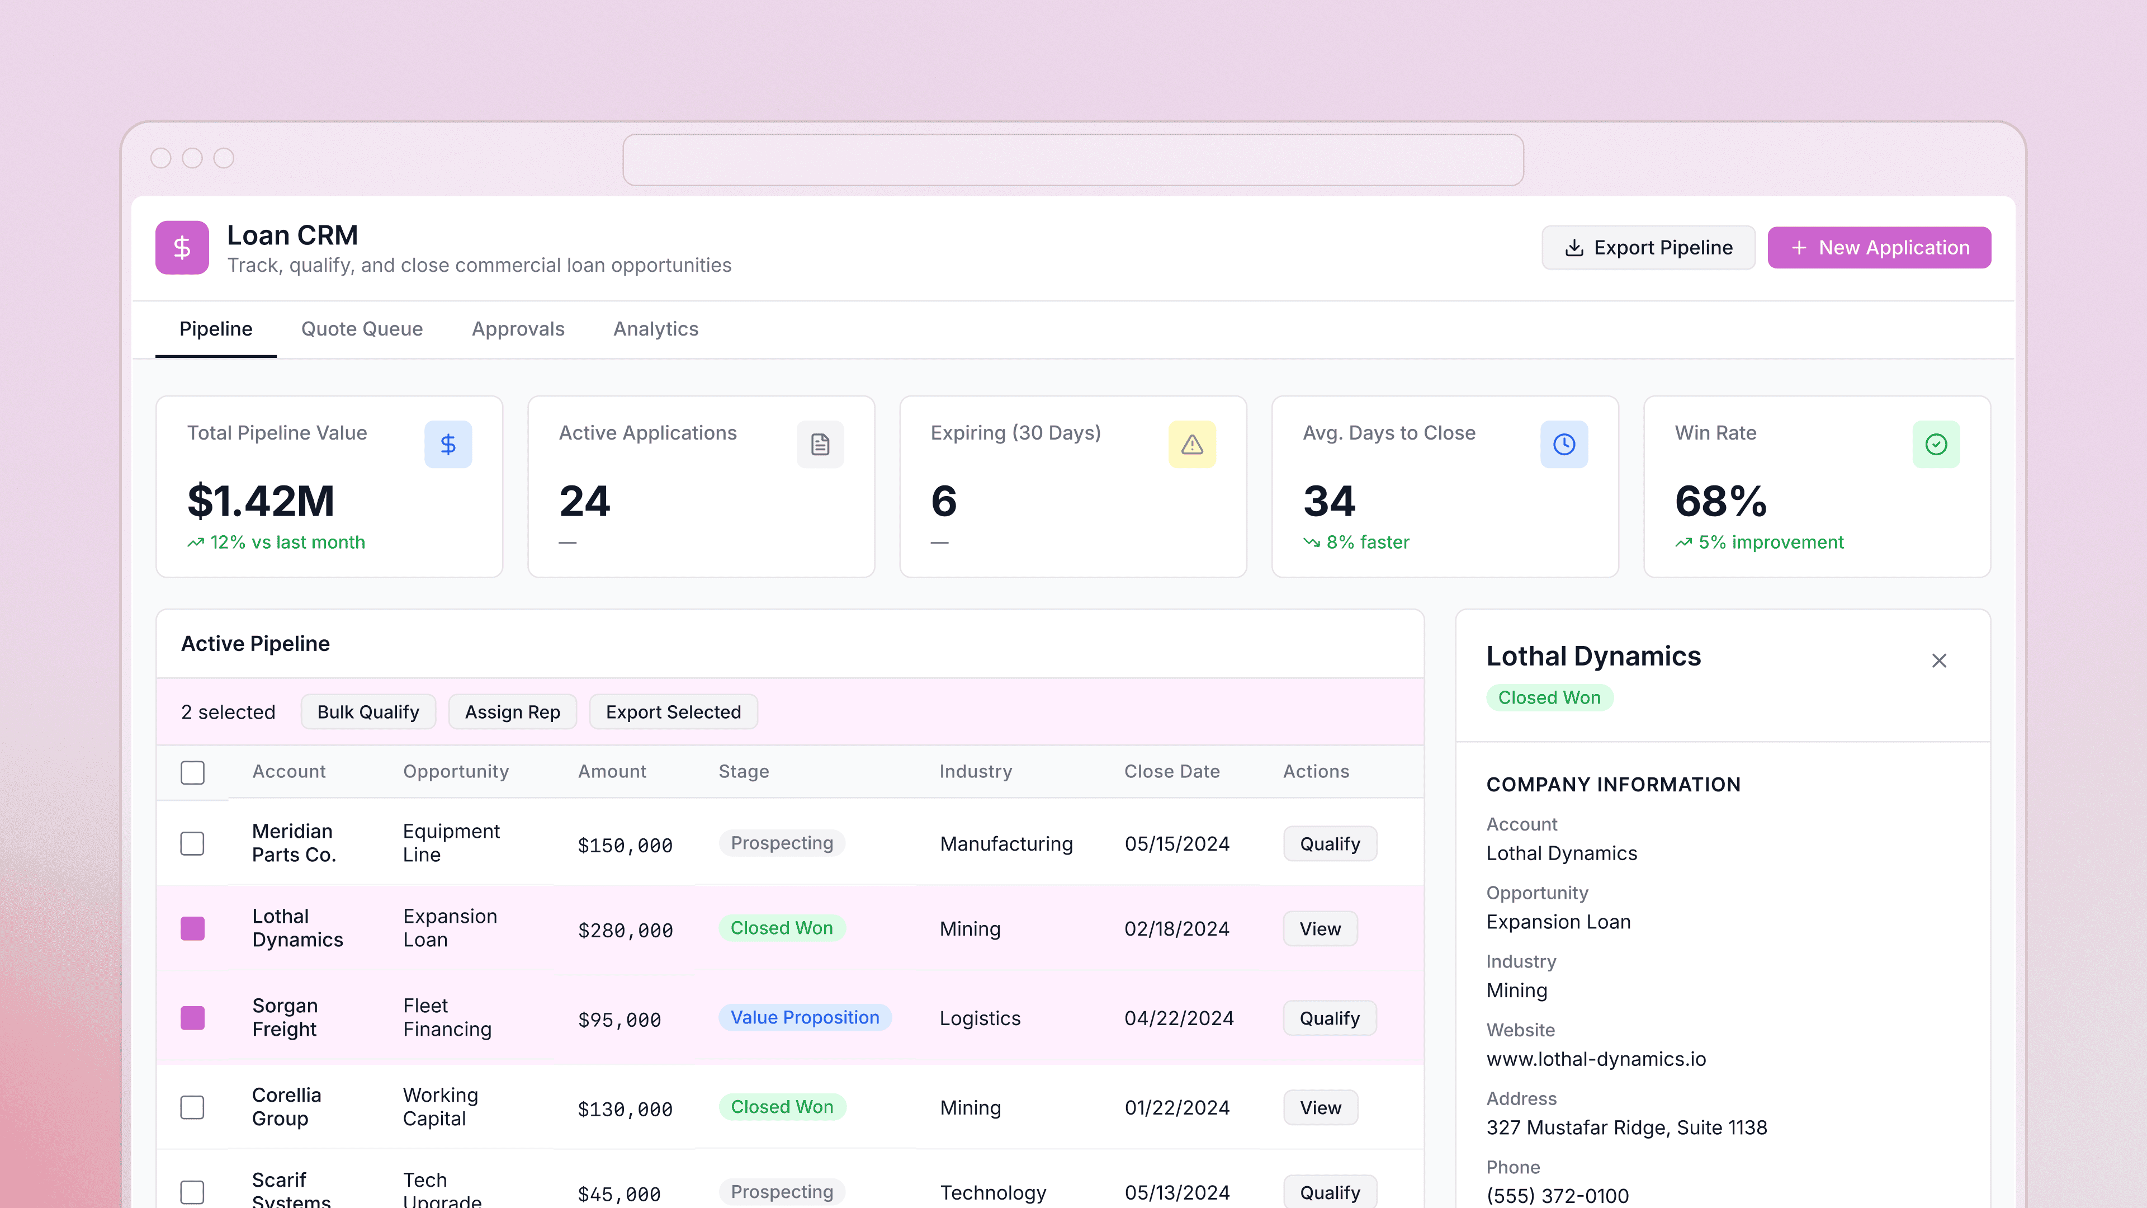This screenshot has height=1208, width=2147.
Task: Qualify the Meridian Parts Co. opportunity
Action: [x=1330, y=844]
